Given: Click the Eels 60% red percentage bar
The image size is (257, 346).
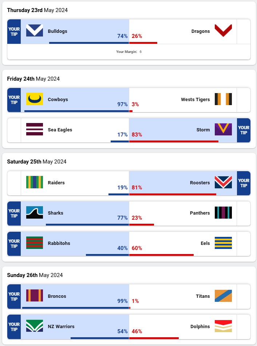Looking at the screenshot, I should (161, 255).
